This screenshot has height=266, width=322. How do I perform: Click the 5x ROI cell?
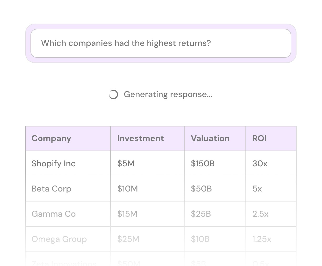[271, 189]
